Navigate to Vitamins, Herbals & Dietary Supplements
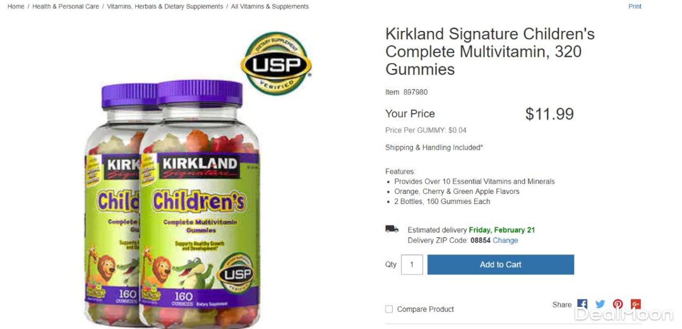 (165, 6)
